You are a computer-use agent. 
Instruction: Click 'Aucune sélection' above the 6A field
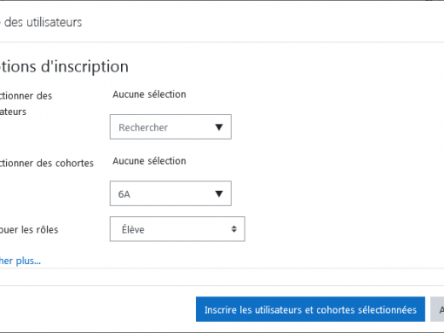point(149,161)
